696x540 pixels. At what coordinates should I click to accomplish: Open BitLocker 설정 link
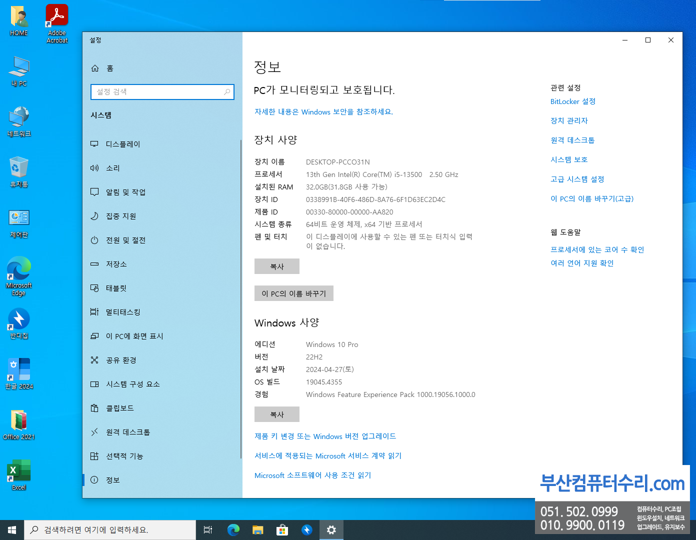573,101
